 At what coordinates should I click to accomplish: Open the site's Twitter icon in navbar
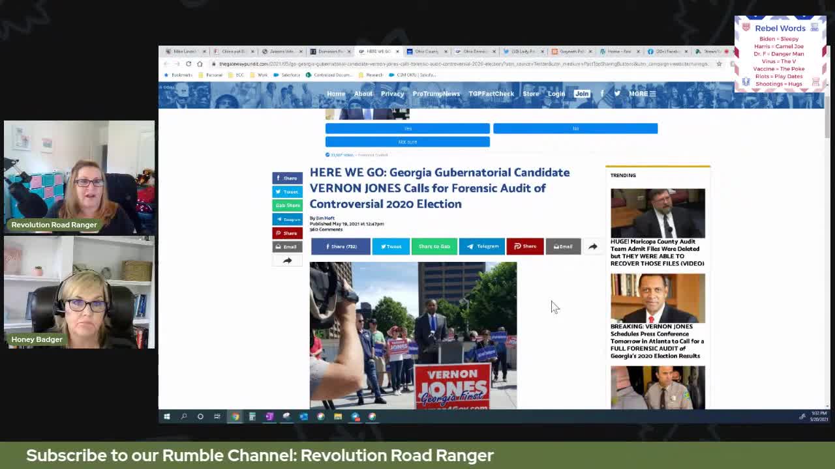click(x=617, y=94)
